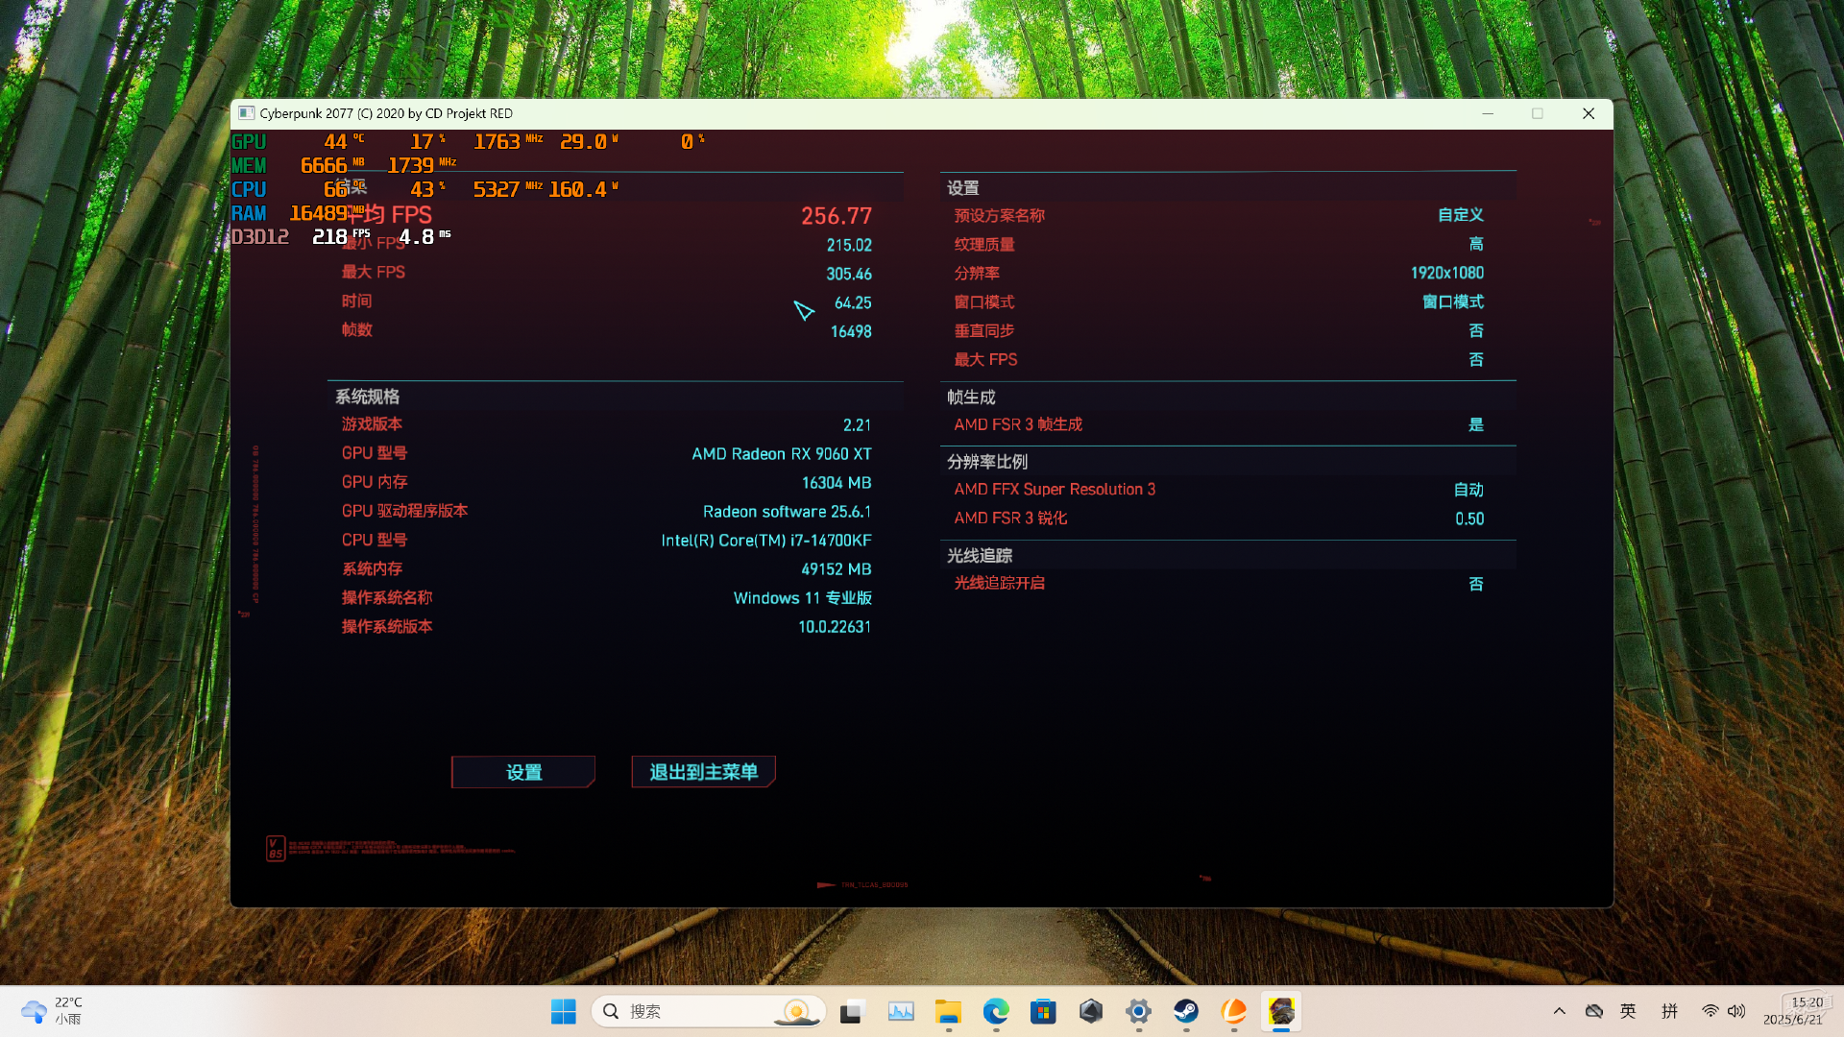Image resolution: width=1844 pixels, height=1037 pixels.
Task: Open the clock showing 15:20 2025/6/21
Action: click(1794, 1011)
